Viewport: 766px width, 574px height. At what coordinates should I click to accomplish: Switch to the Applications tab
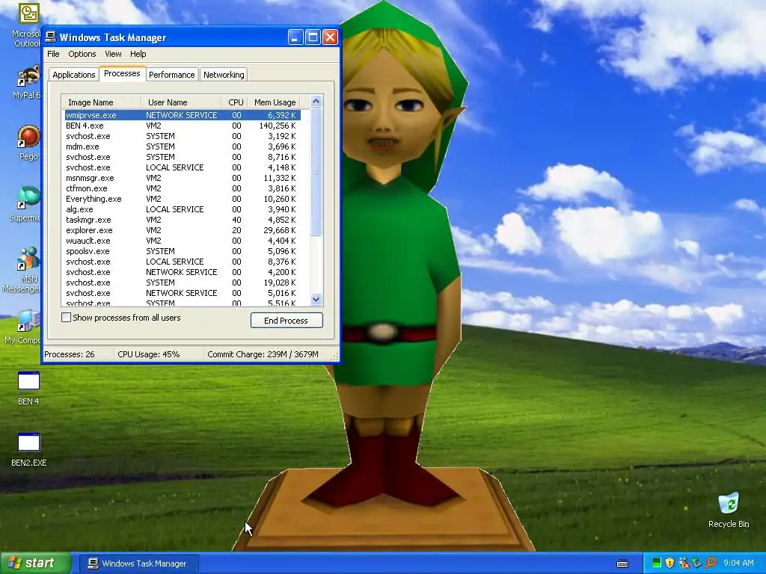74,75
